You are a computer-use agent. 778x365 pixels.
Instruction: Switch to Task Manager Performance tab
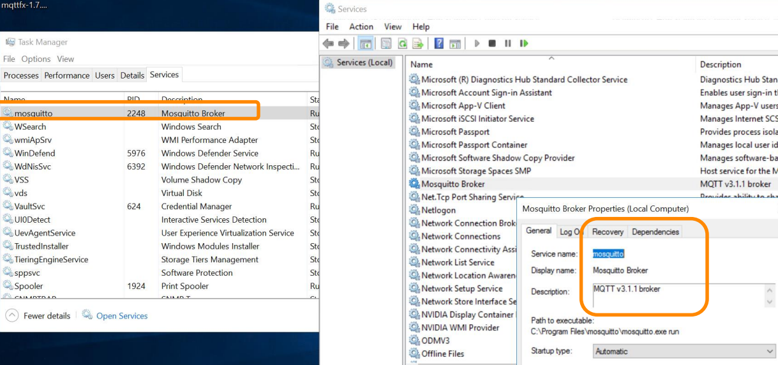(x=66, y=75)
